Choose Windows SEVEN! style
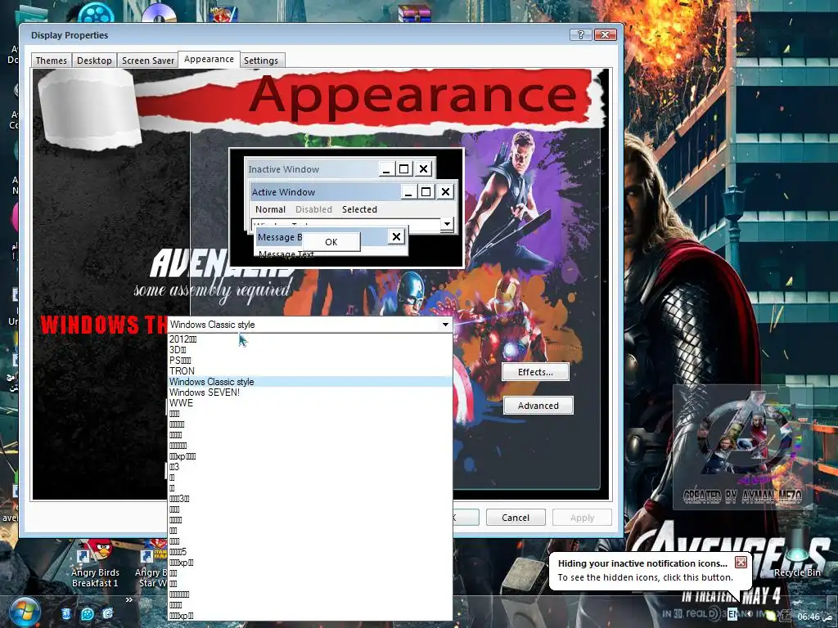Image resolution: width=838 pixels, height=628 pixels. [x=310, y=392]
